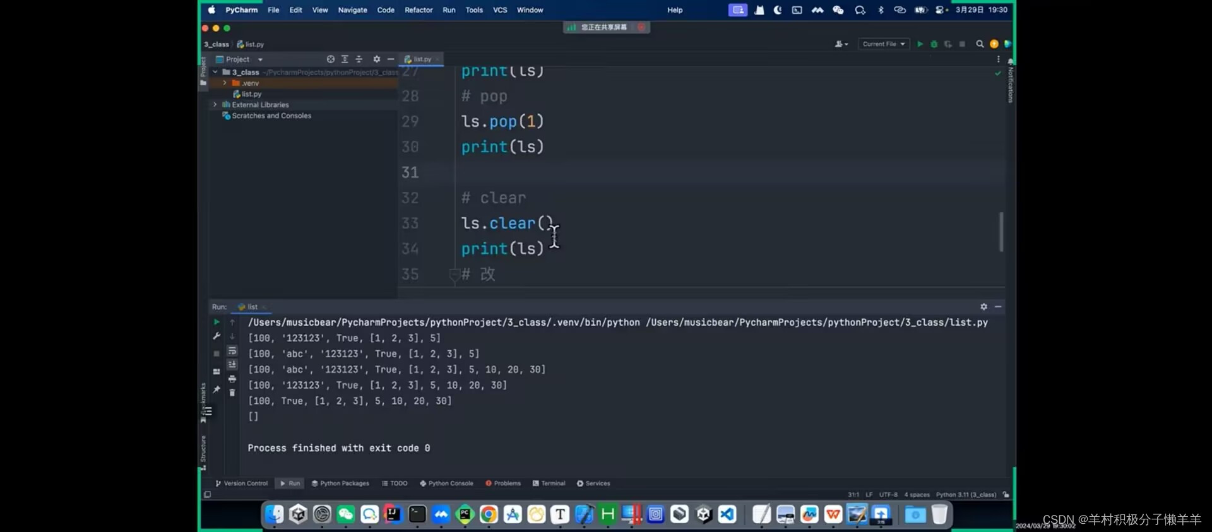The image size is (1212, 532).
Task: Expand External Libraries node
Action: [215, 105]
